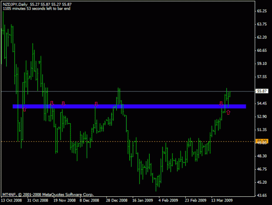Click the 48.30 price axis label

(262, 156)
